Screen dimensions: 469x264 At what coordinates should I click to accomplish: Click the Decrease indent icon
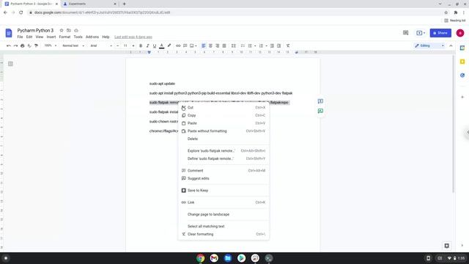pyautogui.click(x=272, y=45)
